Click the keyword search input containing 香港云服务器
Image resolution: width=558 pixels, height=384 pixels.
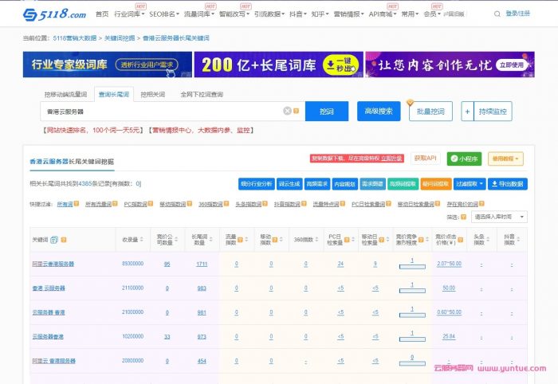(159, 111)
